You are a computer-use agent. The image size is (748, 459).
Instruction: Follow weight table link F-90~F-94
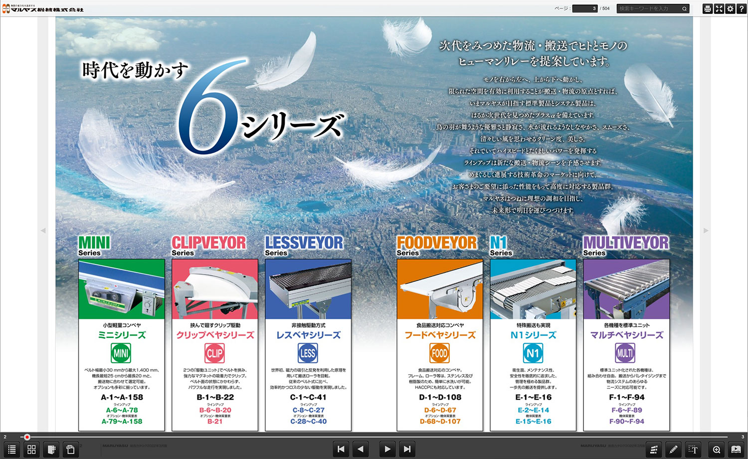point(626,421)
